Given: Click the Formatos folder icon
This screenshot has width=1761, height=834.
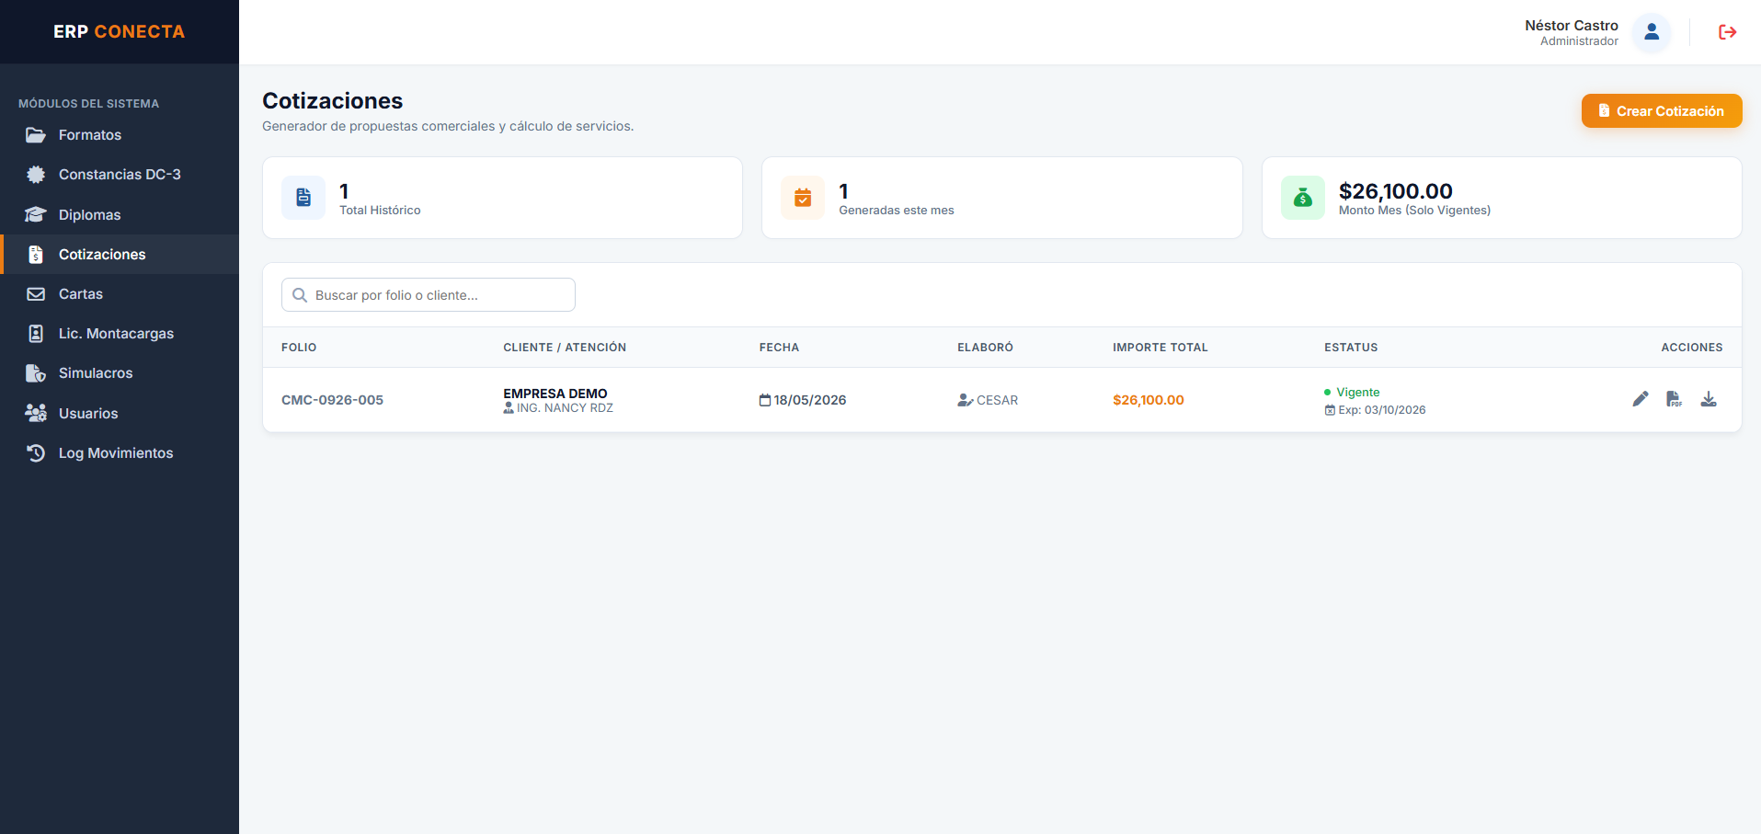Looking at the screenshot, I should [36, 135].
